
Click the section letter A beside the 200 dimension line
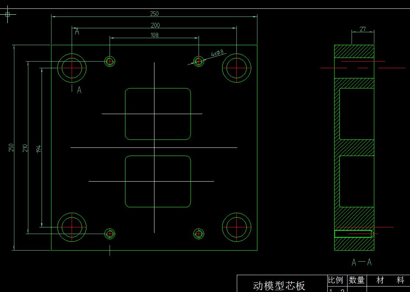[x=77, y=31]
